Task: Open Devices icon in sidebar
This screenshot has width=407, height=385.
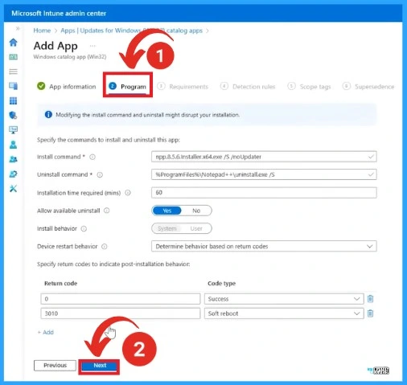Action: coord(13,86)
